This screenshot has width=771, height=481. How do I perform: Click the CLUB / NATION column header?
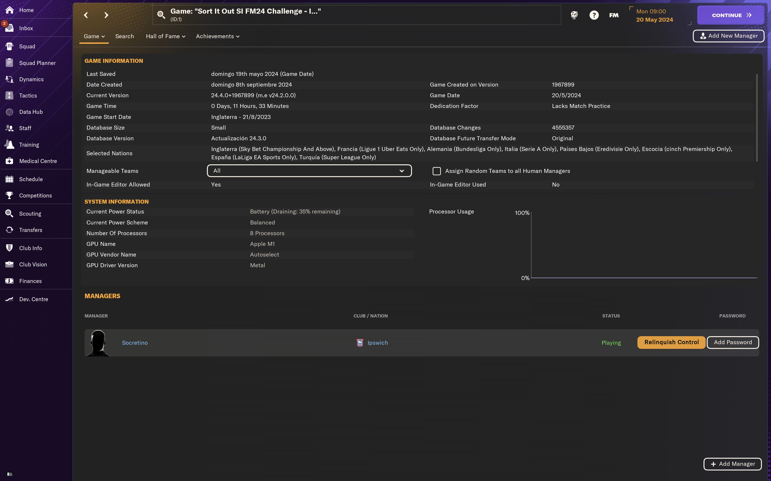tap(371, 316)
